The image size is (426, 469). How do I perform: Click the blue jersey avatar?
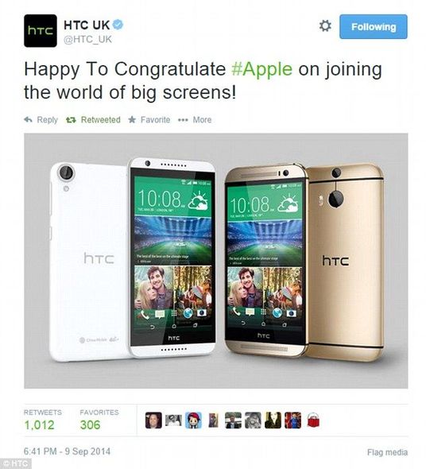292,421
